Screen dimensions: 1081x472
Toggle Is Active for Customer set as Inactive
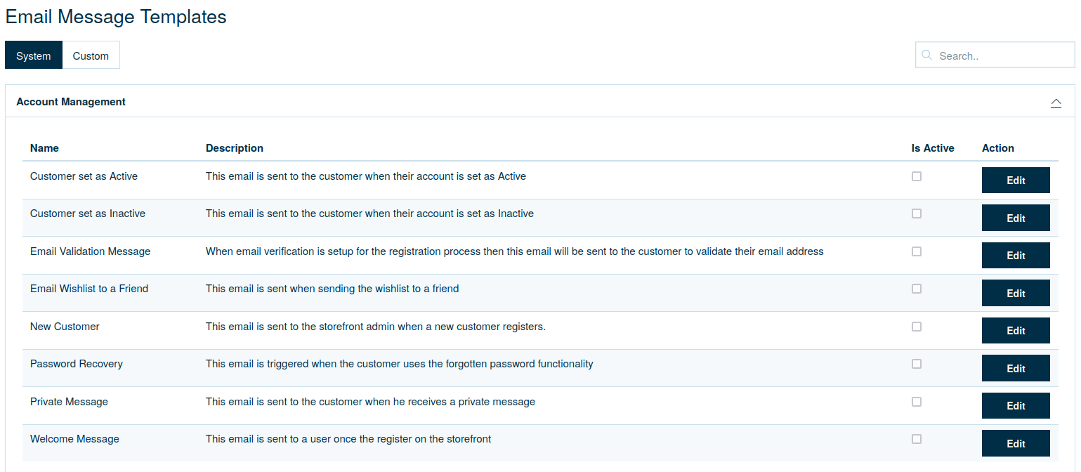[916, 214]
